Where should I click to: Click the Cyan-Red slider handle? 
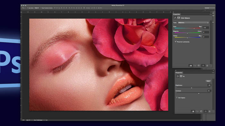(194, 29)
